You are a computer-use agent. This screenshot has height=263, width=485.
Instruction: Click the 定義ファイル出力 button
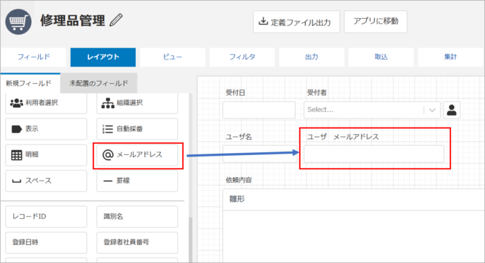click(x=297, y=21)
